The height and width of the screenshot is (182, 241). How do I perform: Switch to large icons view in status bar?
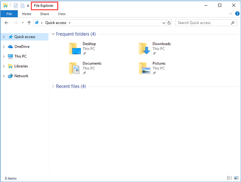(236, 178)
